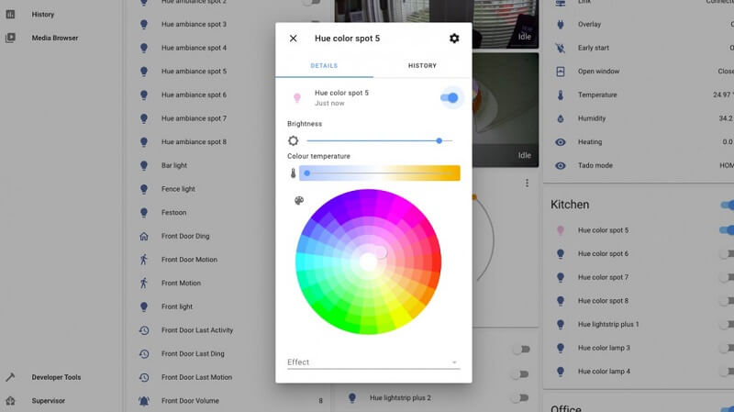Click clock icon for Front Door Last Ding

click(x=144, y=353)
